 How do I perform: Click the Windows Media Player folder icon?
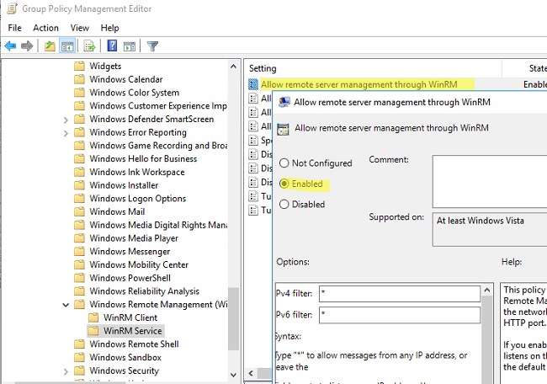tap(80, 238)
